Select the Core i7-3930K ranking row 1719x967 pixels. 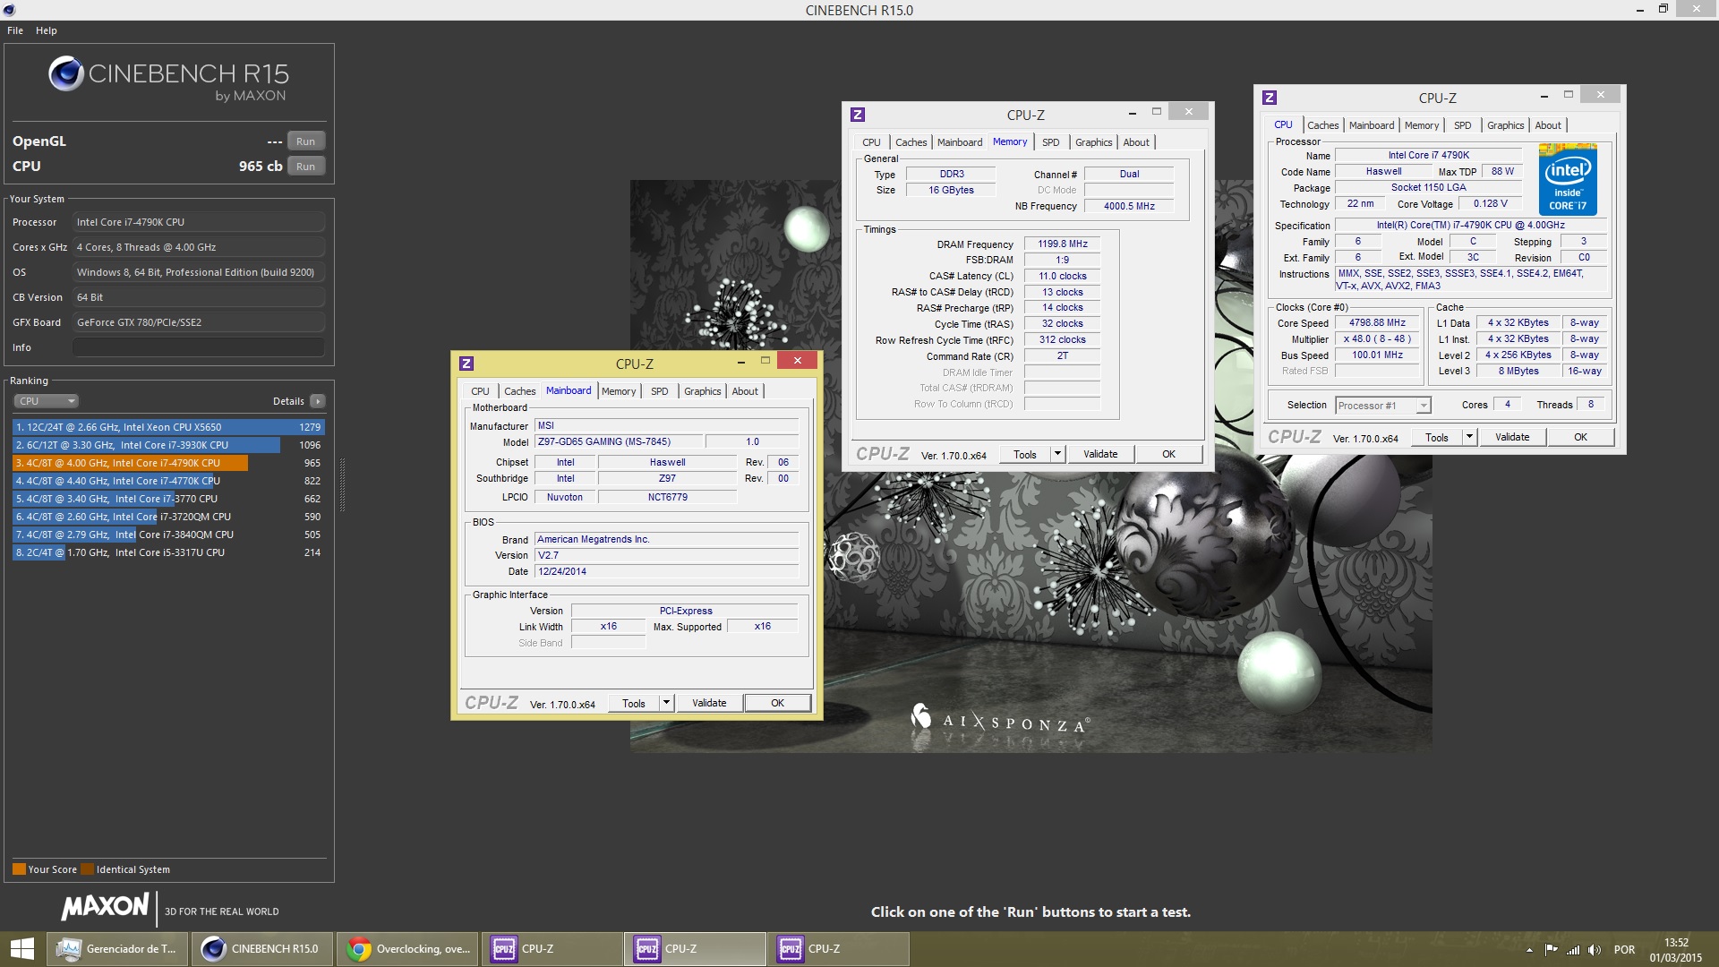[x=168, y=445]
